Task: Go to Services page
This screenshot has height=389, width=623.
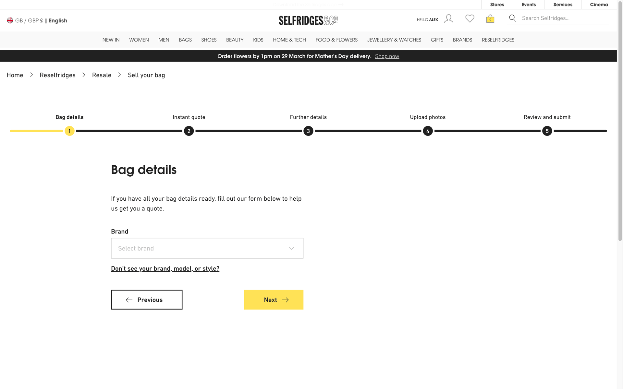Action: tap(563, 5)
